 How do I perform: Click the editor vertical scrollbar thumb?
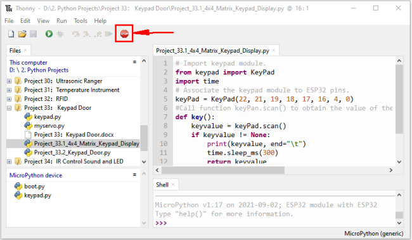[399, 99]
